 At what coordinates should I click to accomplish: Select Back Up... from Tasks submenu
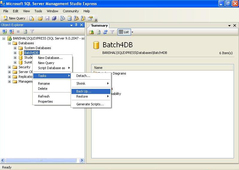84,91
